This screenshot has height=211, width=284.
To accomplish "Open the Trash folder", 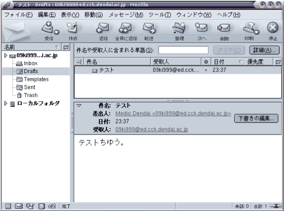I will pyautogui.click(x=31, y=95).
